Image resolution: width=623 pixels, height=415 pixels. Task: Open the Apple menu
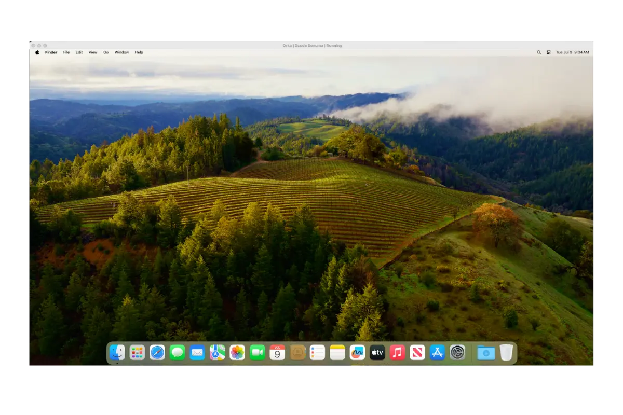pos(37,52)
